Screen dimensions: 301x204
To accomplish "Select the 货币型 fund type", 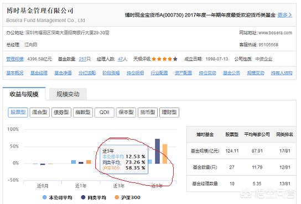I will 148,113.
